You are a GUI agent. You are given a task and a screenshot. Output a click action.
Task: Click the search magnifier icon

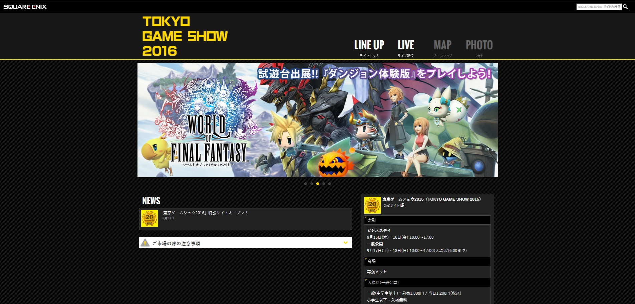point(625,7)
